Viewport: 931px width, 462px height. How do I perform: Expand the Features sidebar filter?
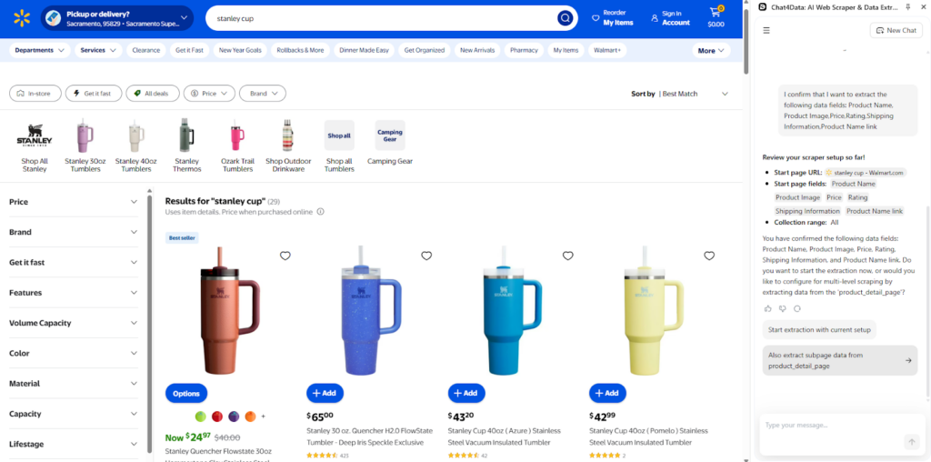[x=74, y=293]
